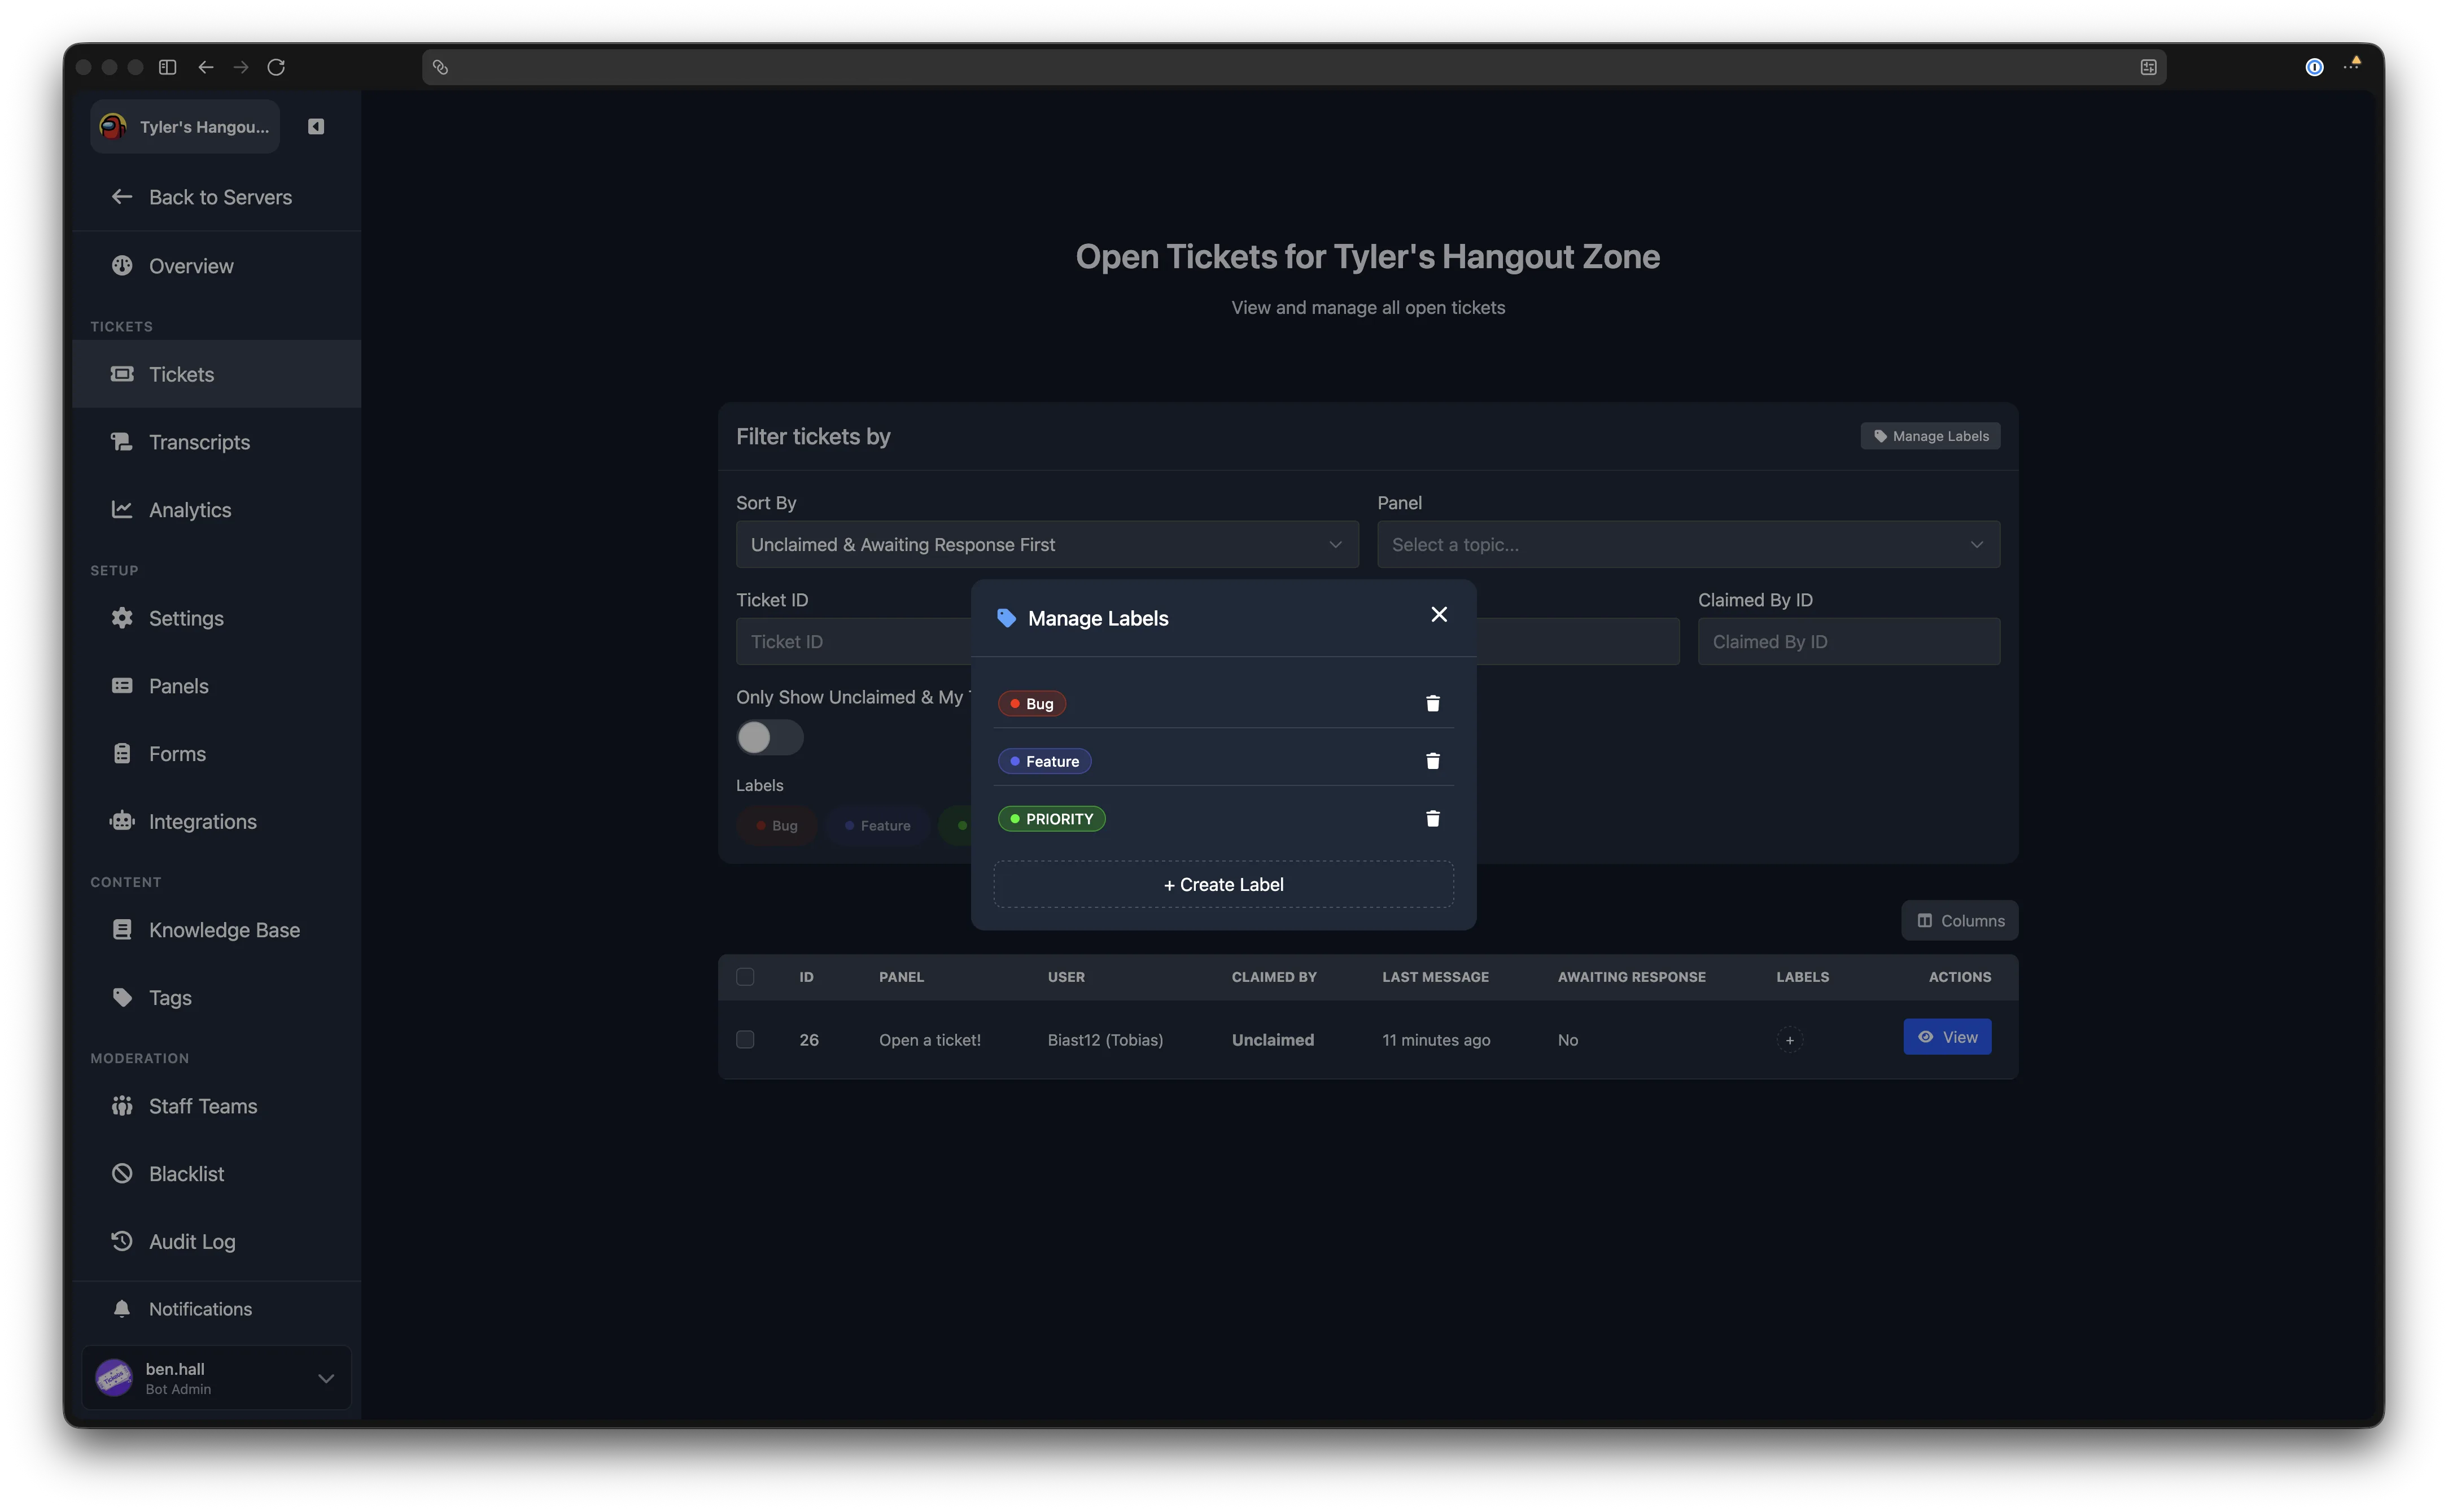Open Settings in the sidebar
The image size is (2448, 1512).
coord(217,618)
